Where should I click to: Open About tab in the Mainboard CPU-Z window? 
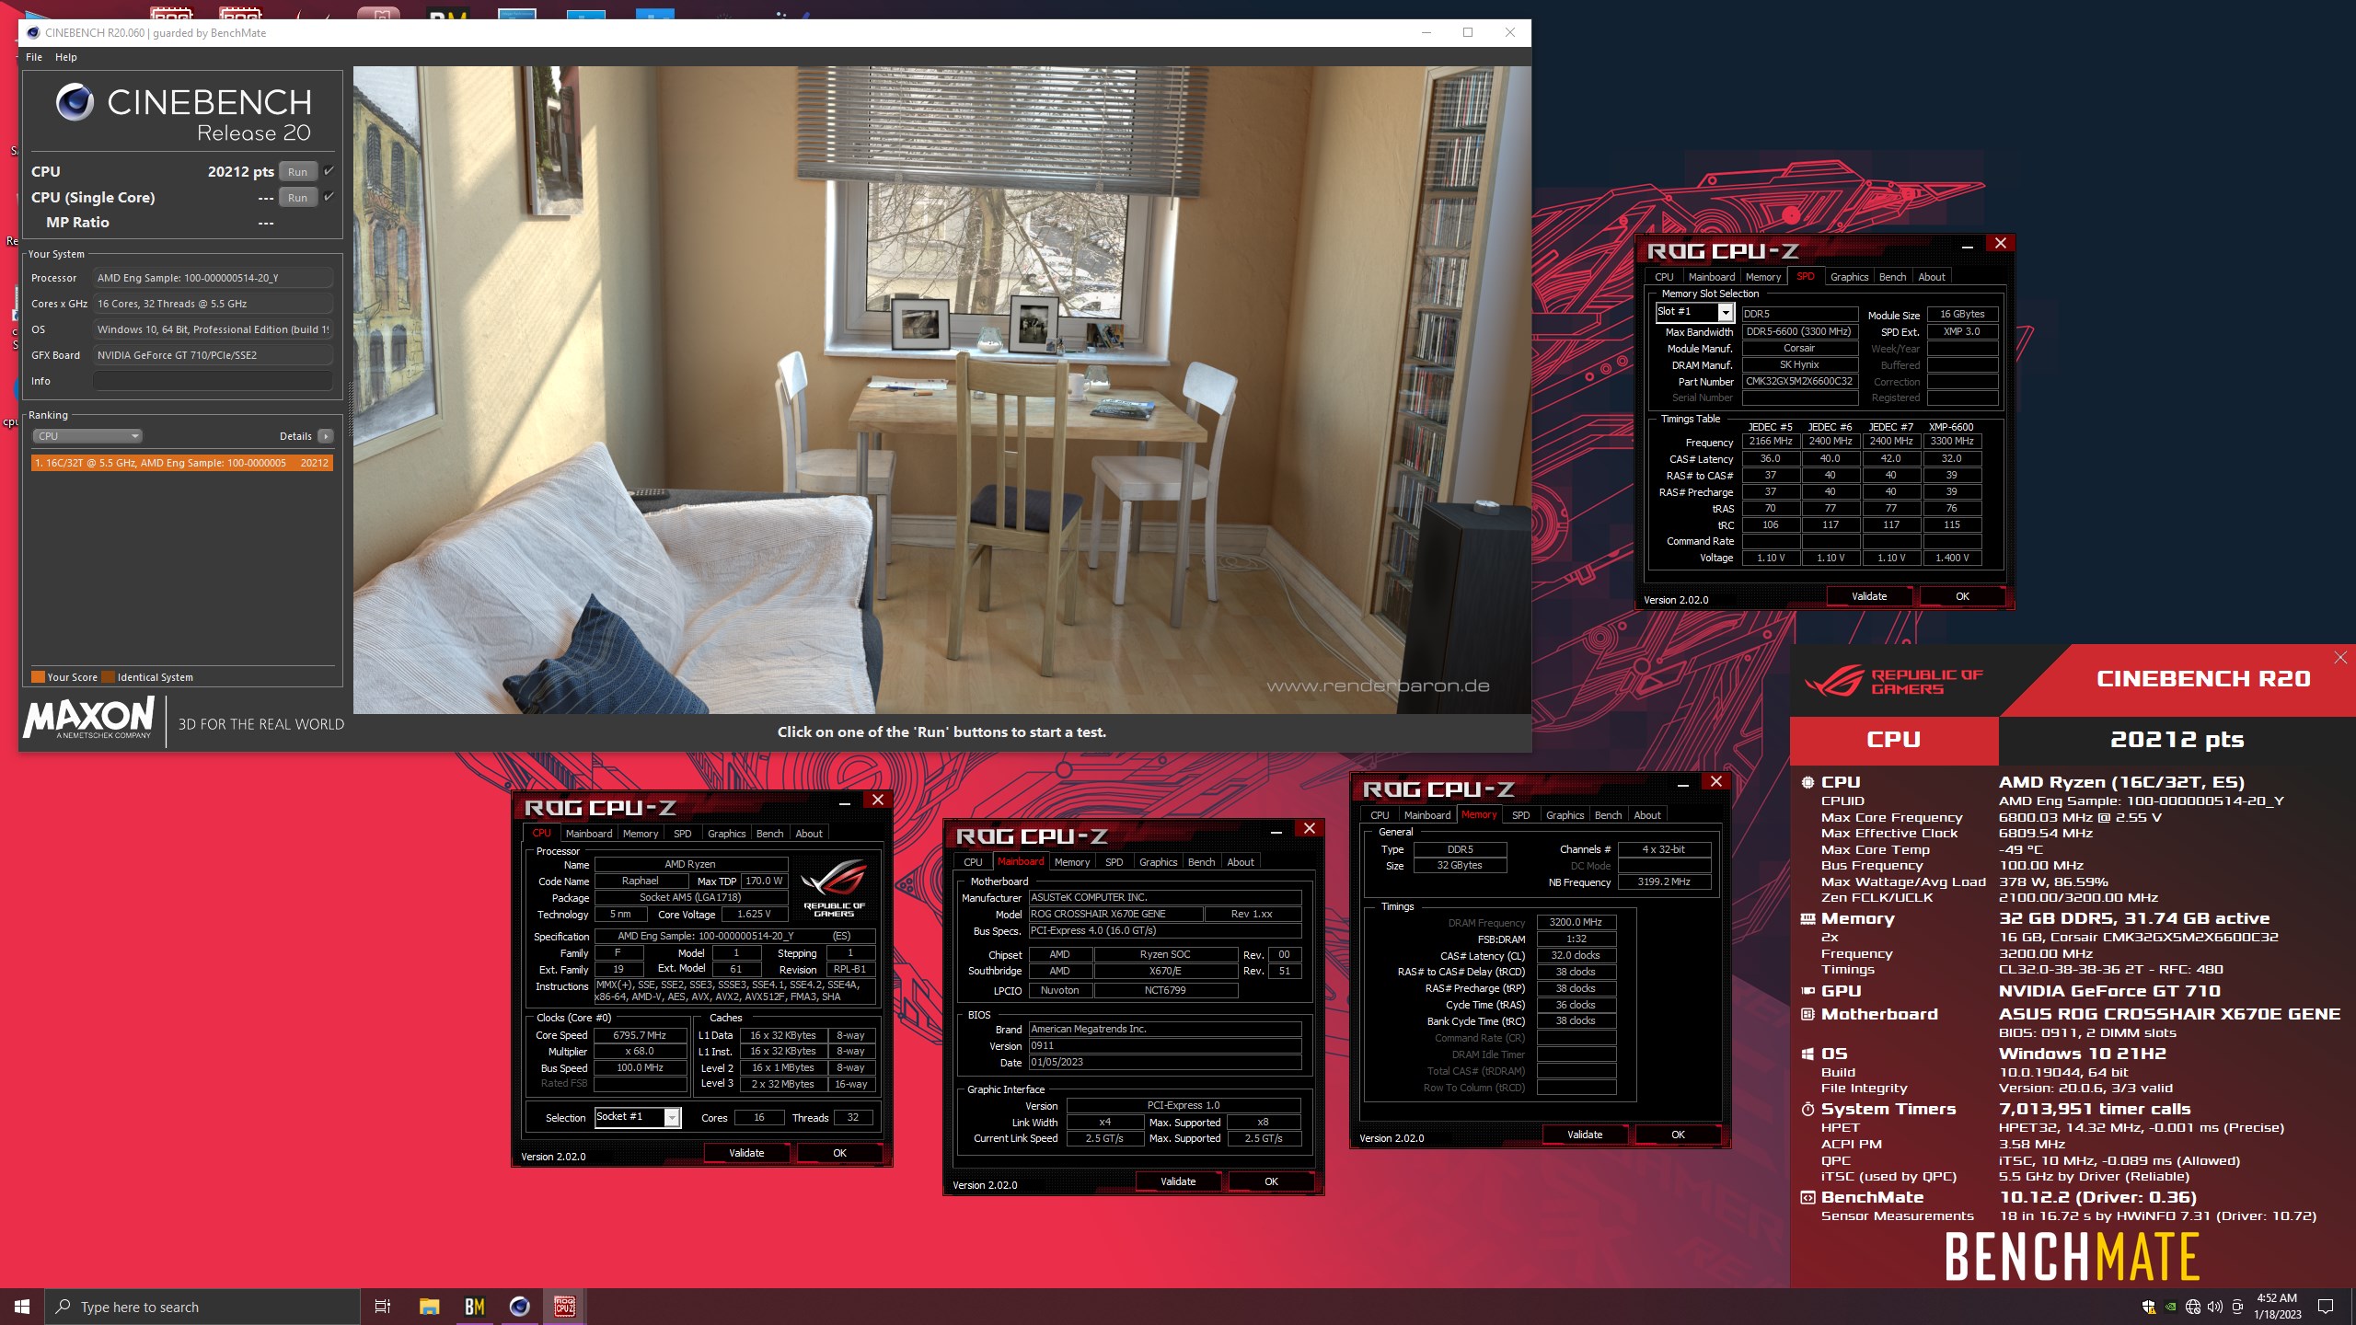[x=1240, y=862]
